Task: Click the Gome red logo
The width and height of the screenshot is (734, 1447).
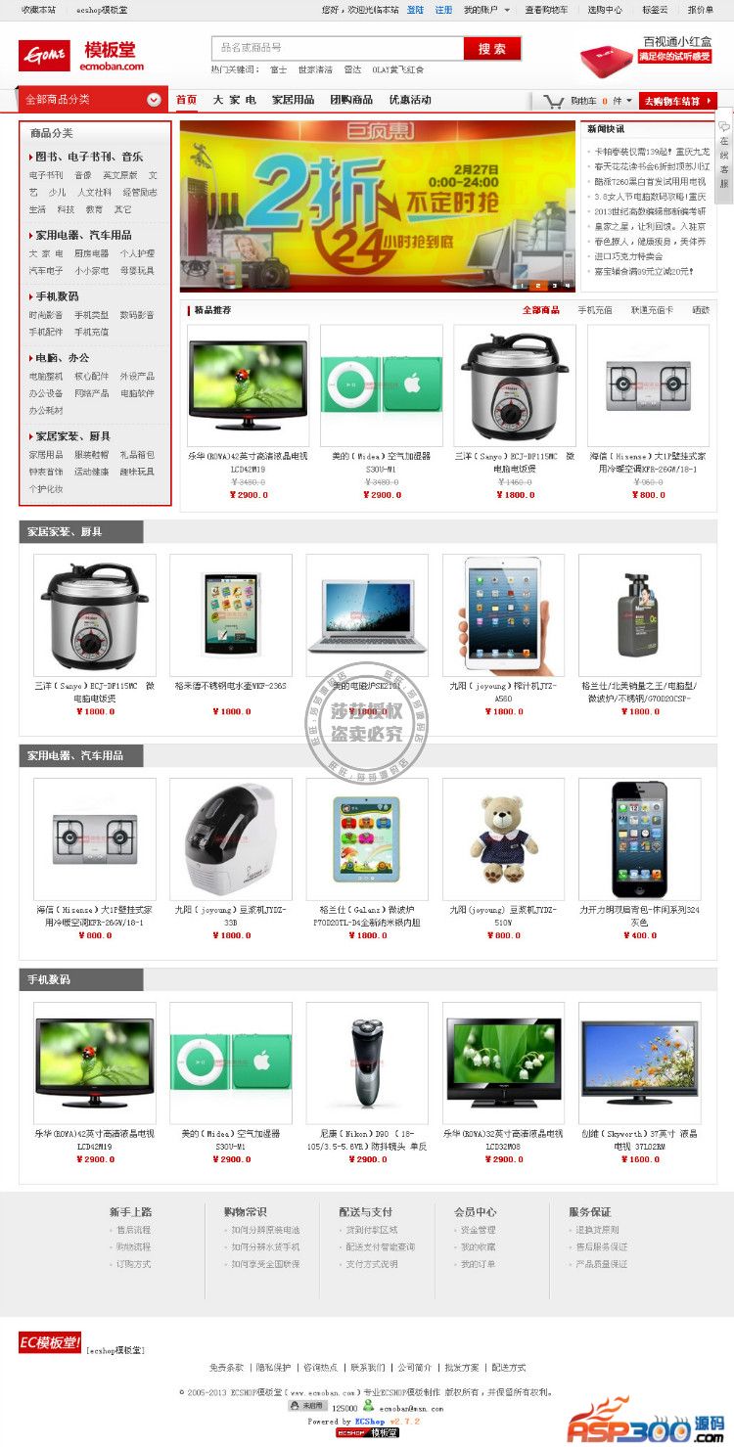Action: pyautogui.click(x=44, y=54)
